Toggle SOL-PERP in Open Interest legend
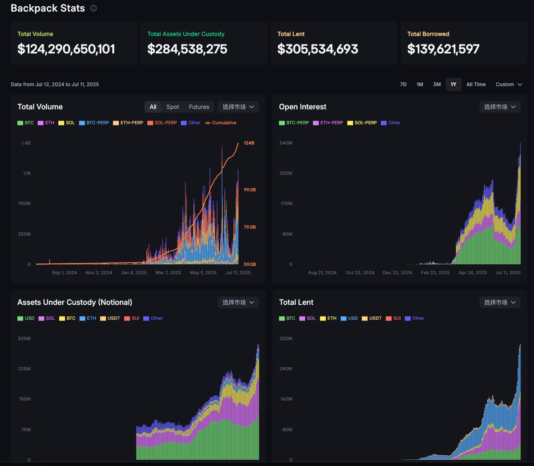Image resolution: width=534 pixels, height=466 pixels. pyautogui.click(x=362, y=123)
